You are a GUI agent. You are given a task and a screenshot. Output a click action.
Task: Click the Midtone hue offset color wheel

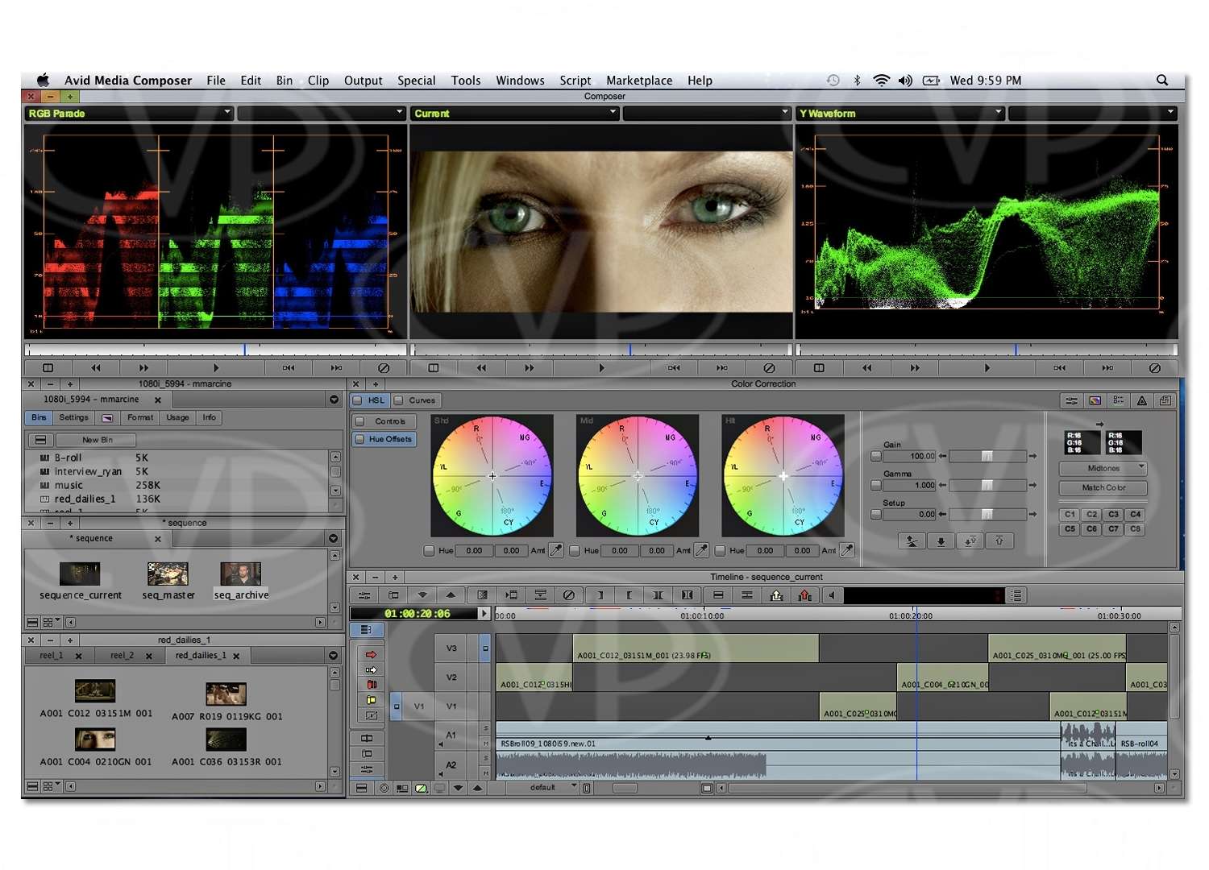pos(638,476)
